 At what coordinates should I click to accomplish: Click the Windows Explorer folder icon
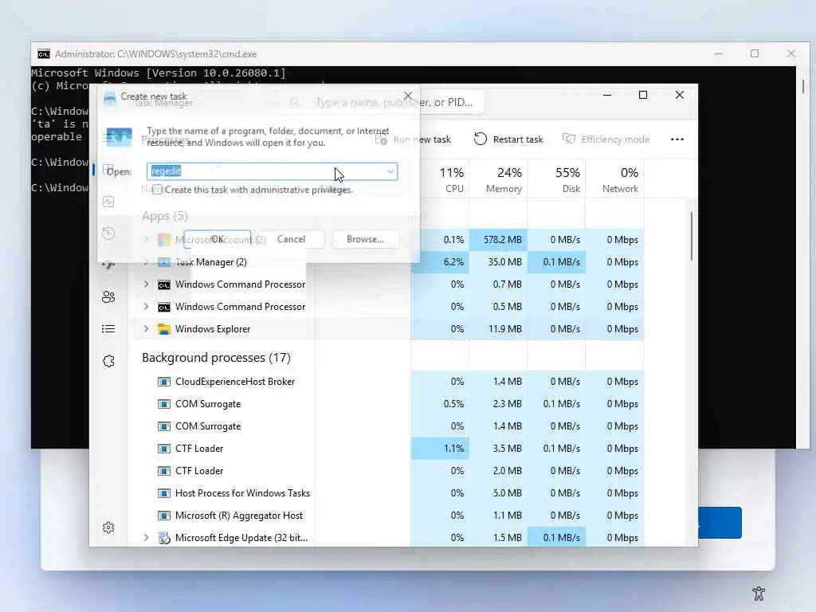coord(164,329)
